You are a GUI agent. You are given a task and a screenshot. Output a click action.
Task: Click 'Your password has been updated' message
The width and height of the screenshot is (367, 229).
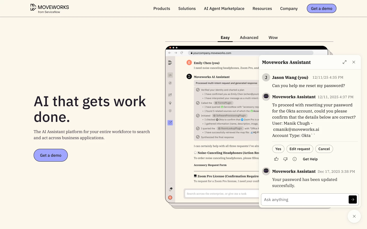click(x=305, y=182)
